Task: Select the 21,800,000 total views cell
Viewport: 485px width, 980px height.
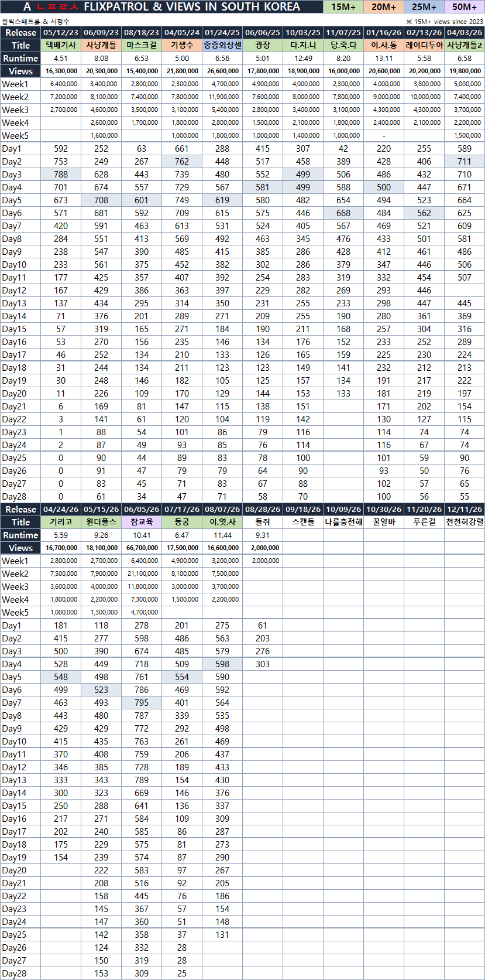Action: pos(182,71)
